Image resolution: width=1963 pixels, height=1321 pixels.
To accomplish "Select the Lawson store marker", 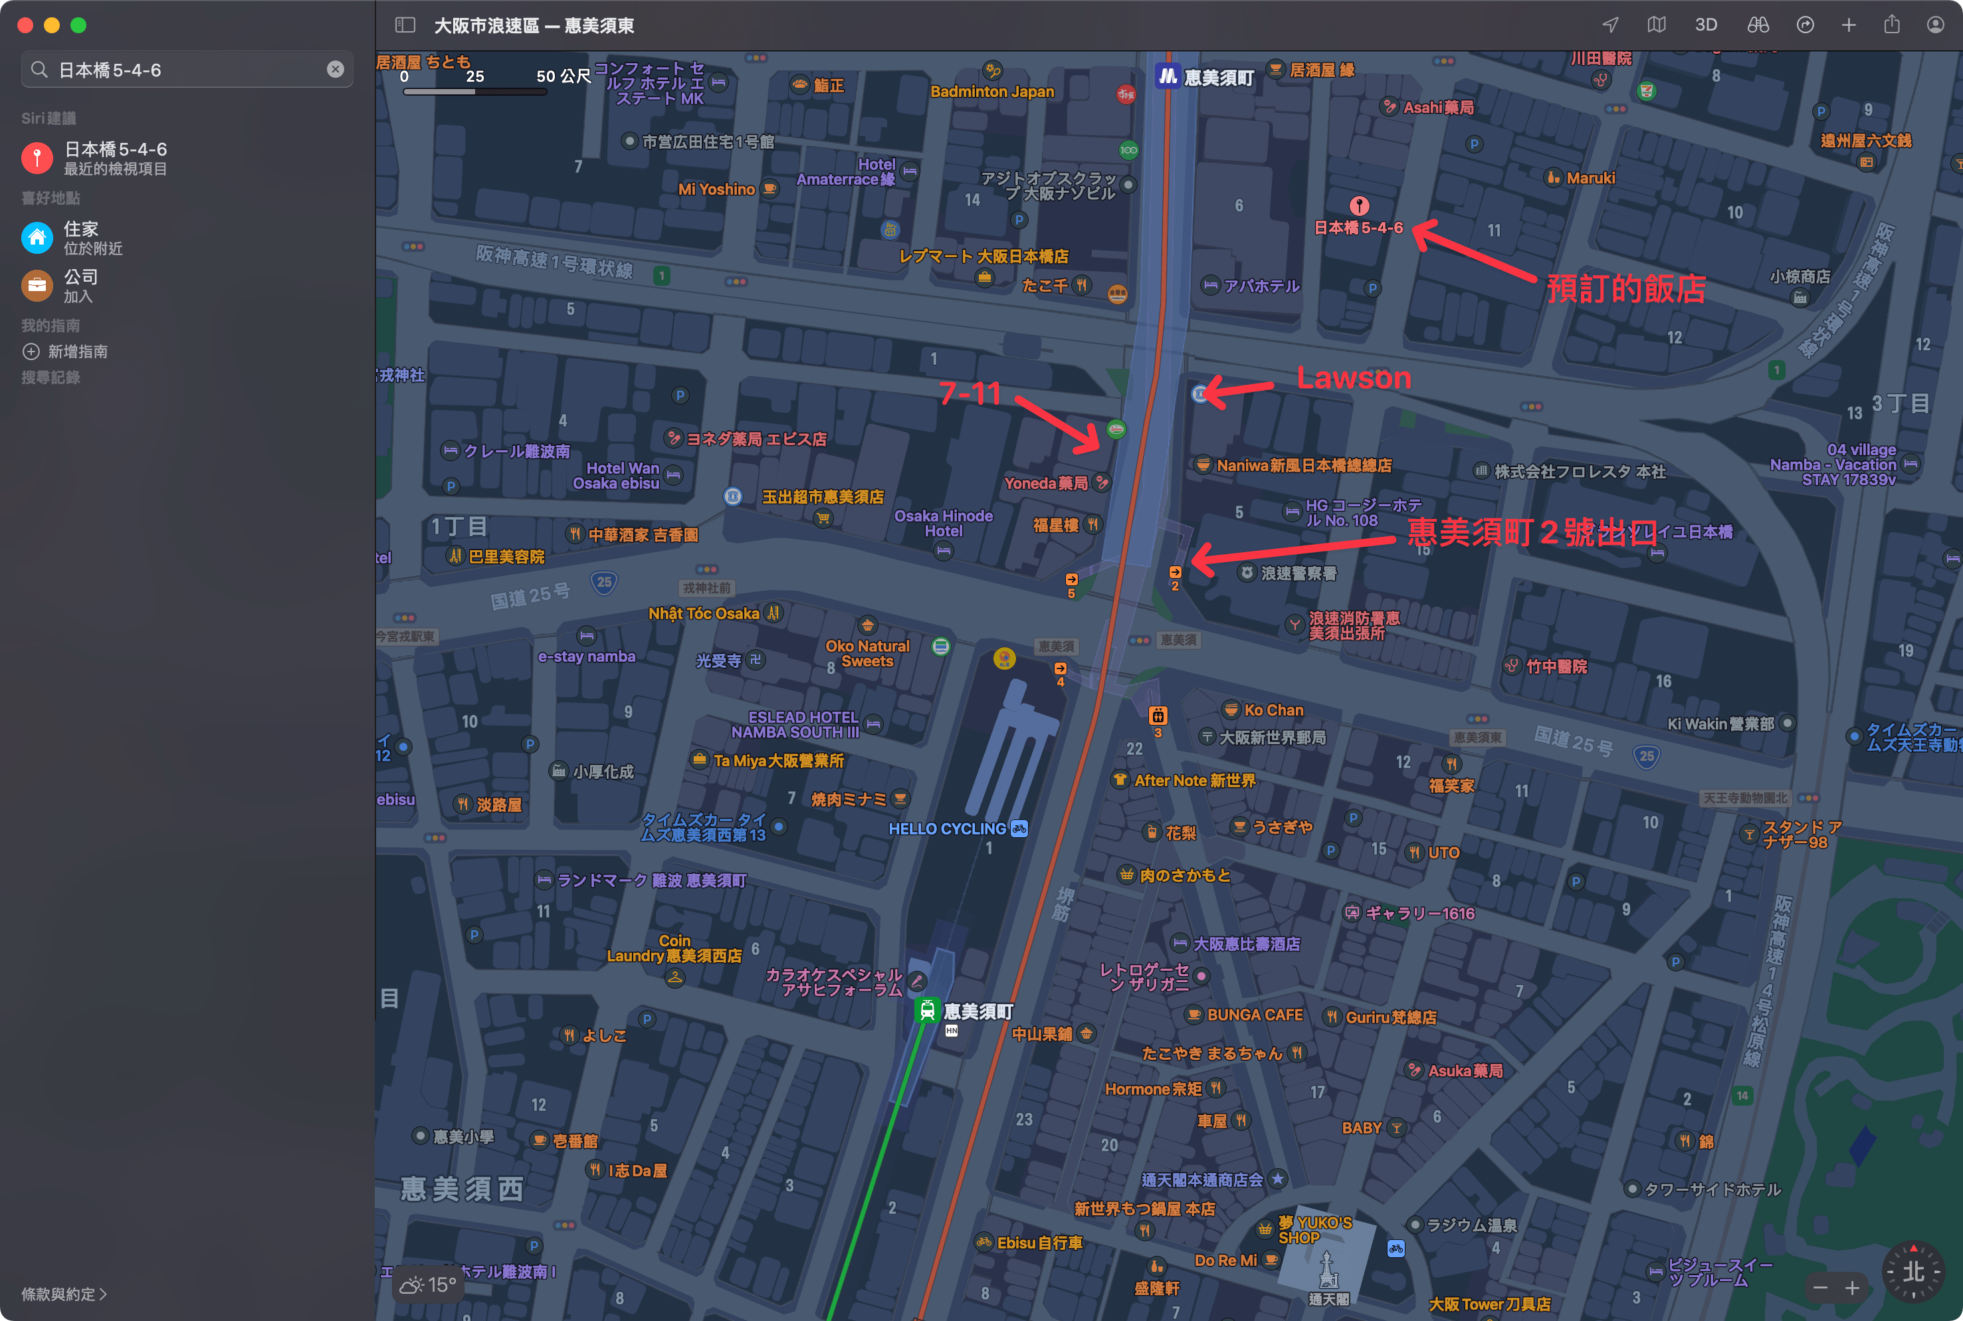I will [x=1199, y=393].
